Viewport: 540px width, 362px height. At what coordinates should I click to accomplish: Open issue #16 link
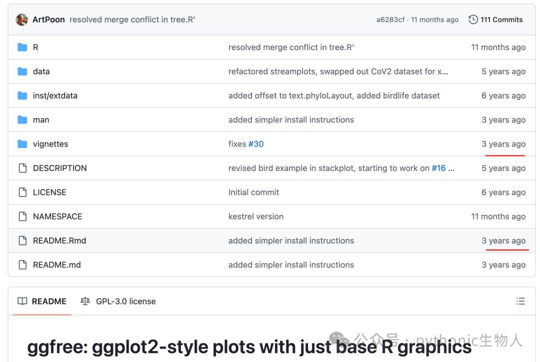[x=439, y=168]
